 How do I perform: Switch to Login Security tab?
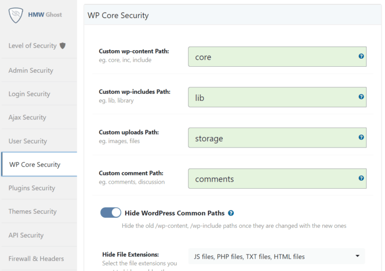[x=29, y=94]
